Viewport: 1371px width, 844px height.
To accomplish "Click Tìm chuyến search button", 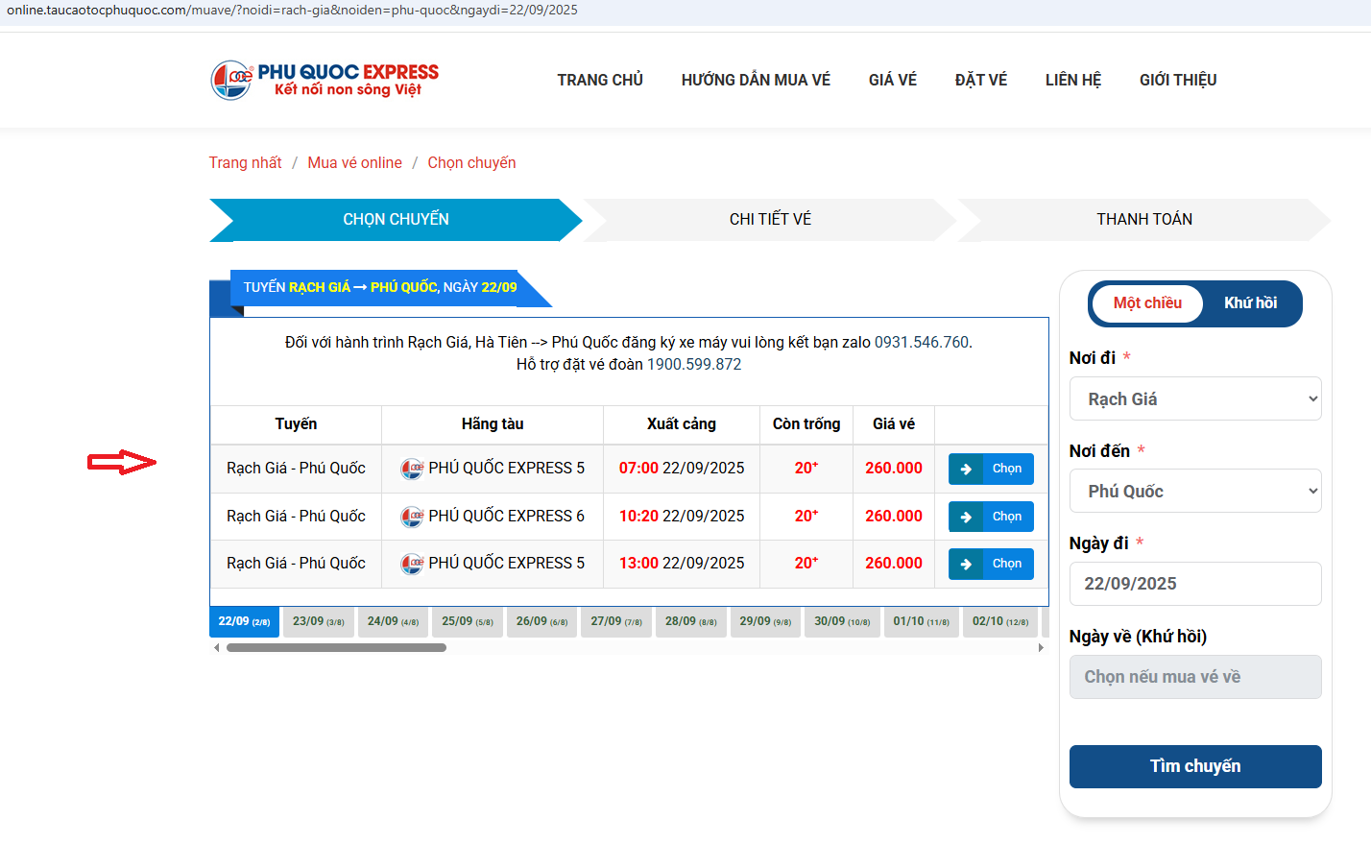I will (x=1195, y=766).
